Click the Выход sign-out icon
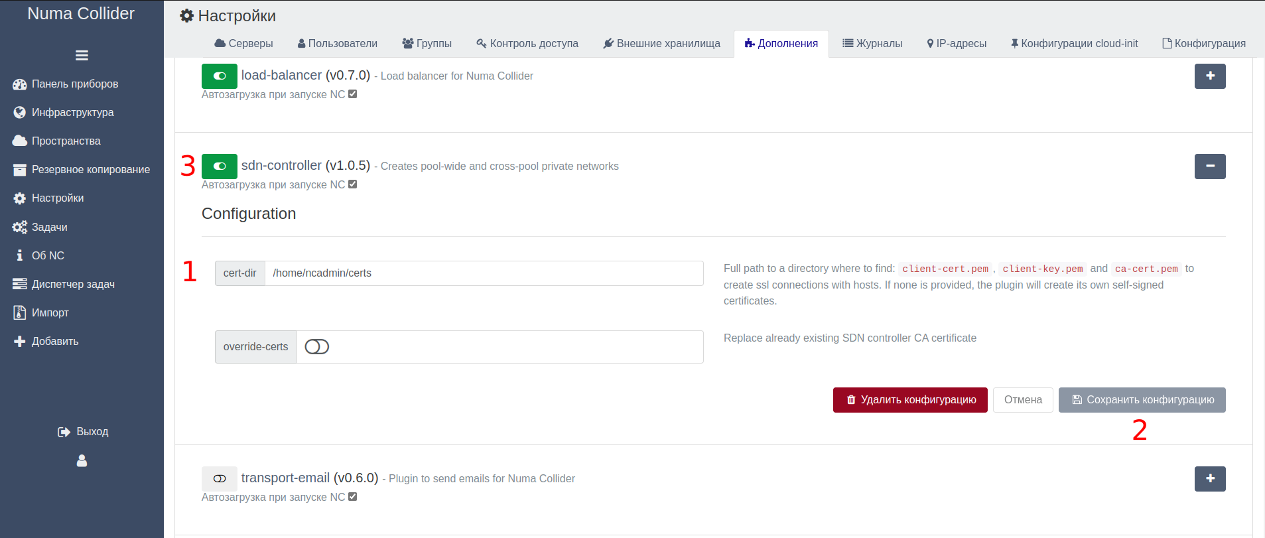The image size is (1265, 538). [x=64, y=432]
